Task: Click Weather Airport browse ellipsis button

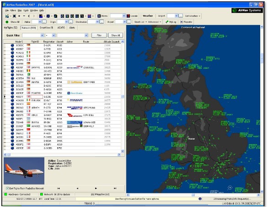Action: 181,16
